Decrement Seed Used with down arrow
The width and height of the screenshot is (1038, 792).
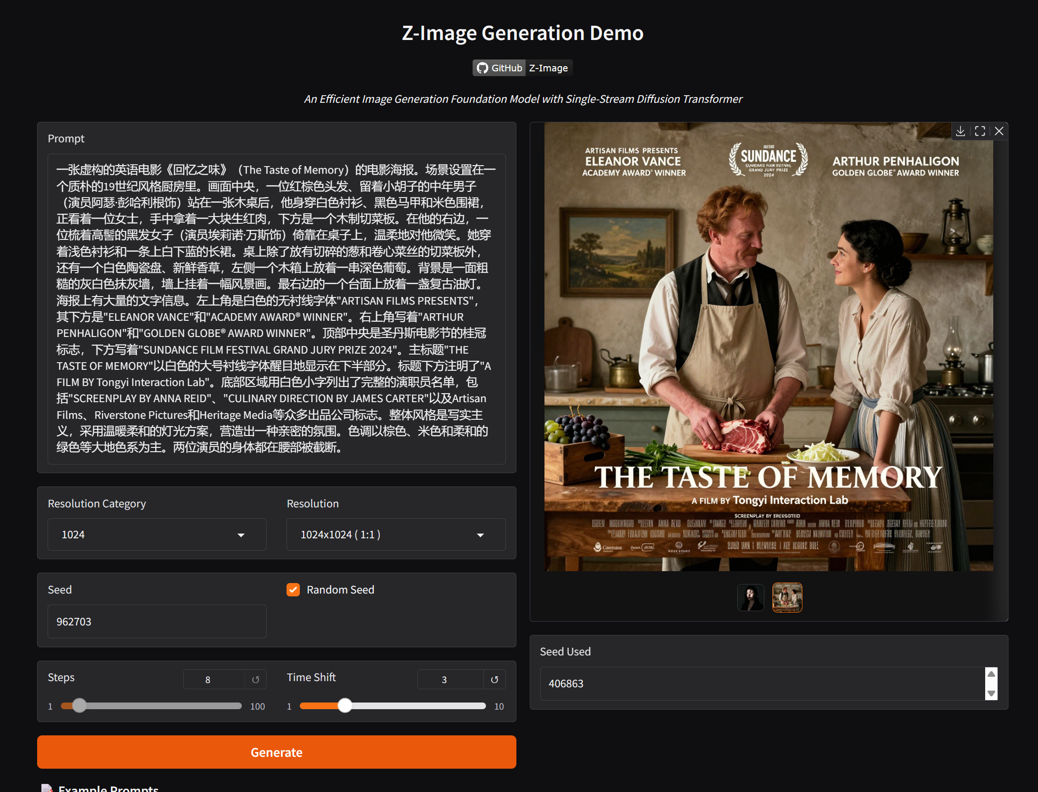(x=991, y=693)
